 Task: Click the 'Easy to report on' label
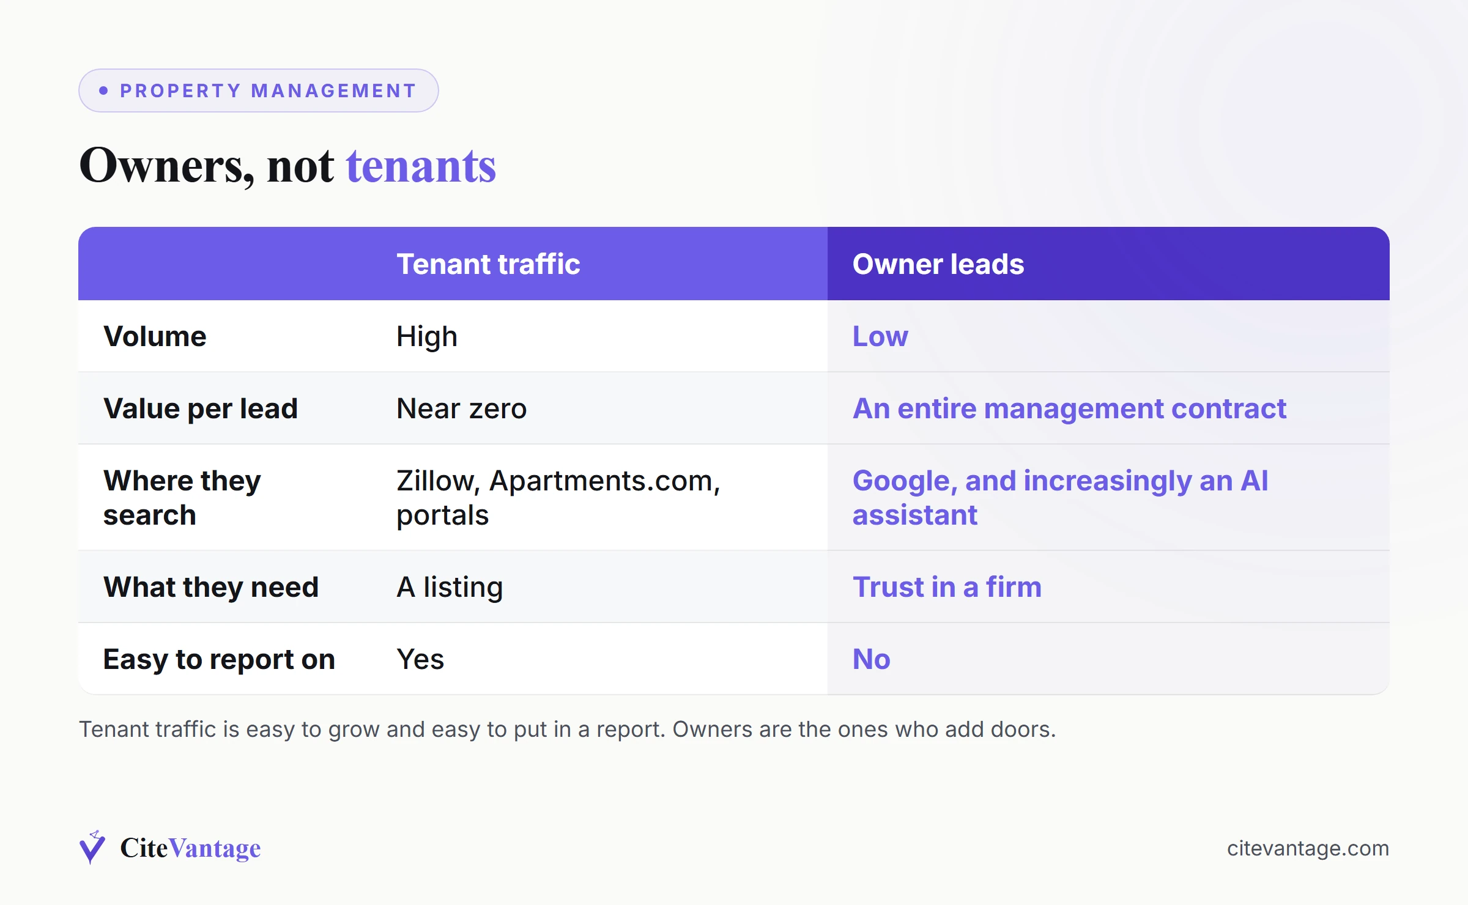pos(219,659)
